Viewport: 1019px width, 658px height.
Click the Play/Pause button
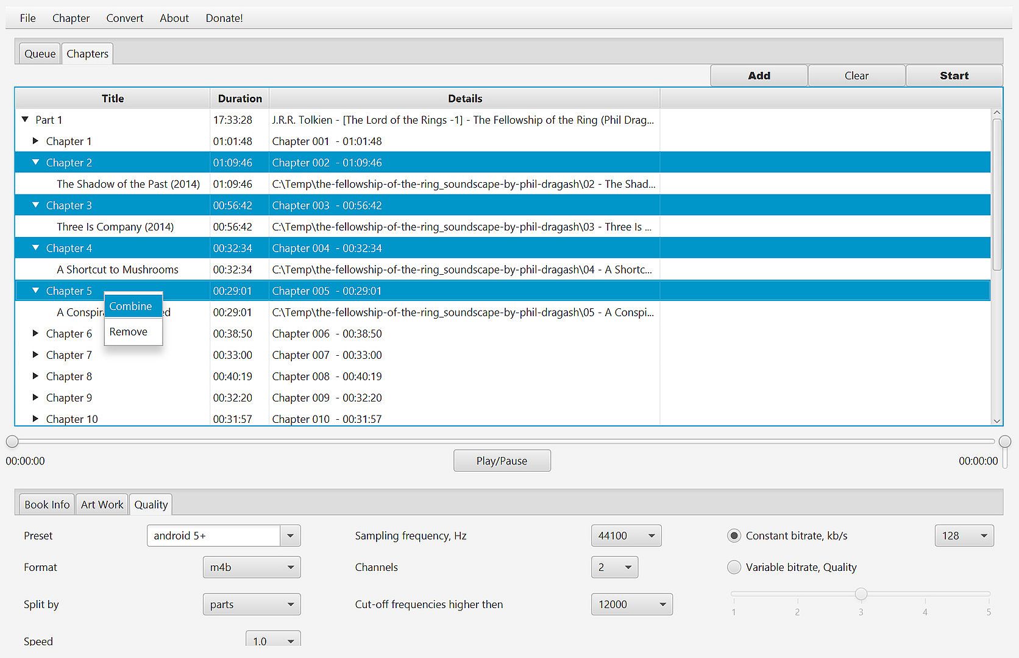click(502, 461)
